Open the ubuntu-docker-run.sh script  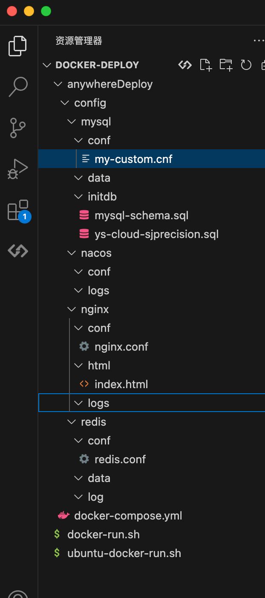(124, 553)
